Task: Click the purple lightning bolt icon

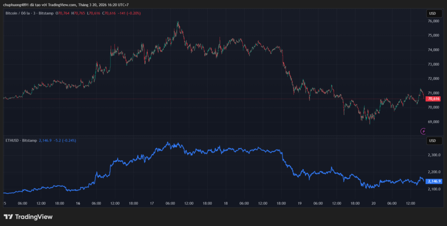Action: 423,131
